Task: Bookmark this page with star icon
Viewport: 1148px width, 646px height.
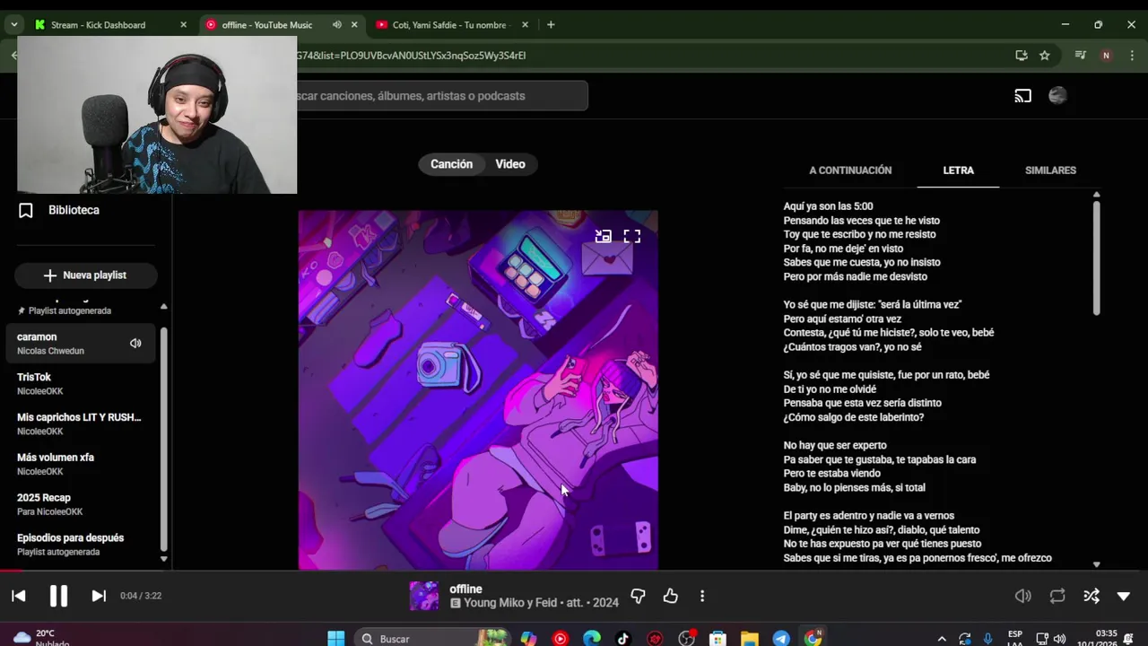Action: pos(1045,56)
